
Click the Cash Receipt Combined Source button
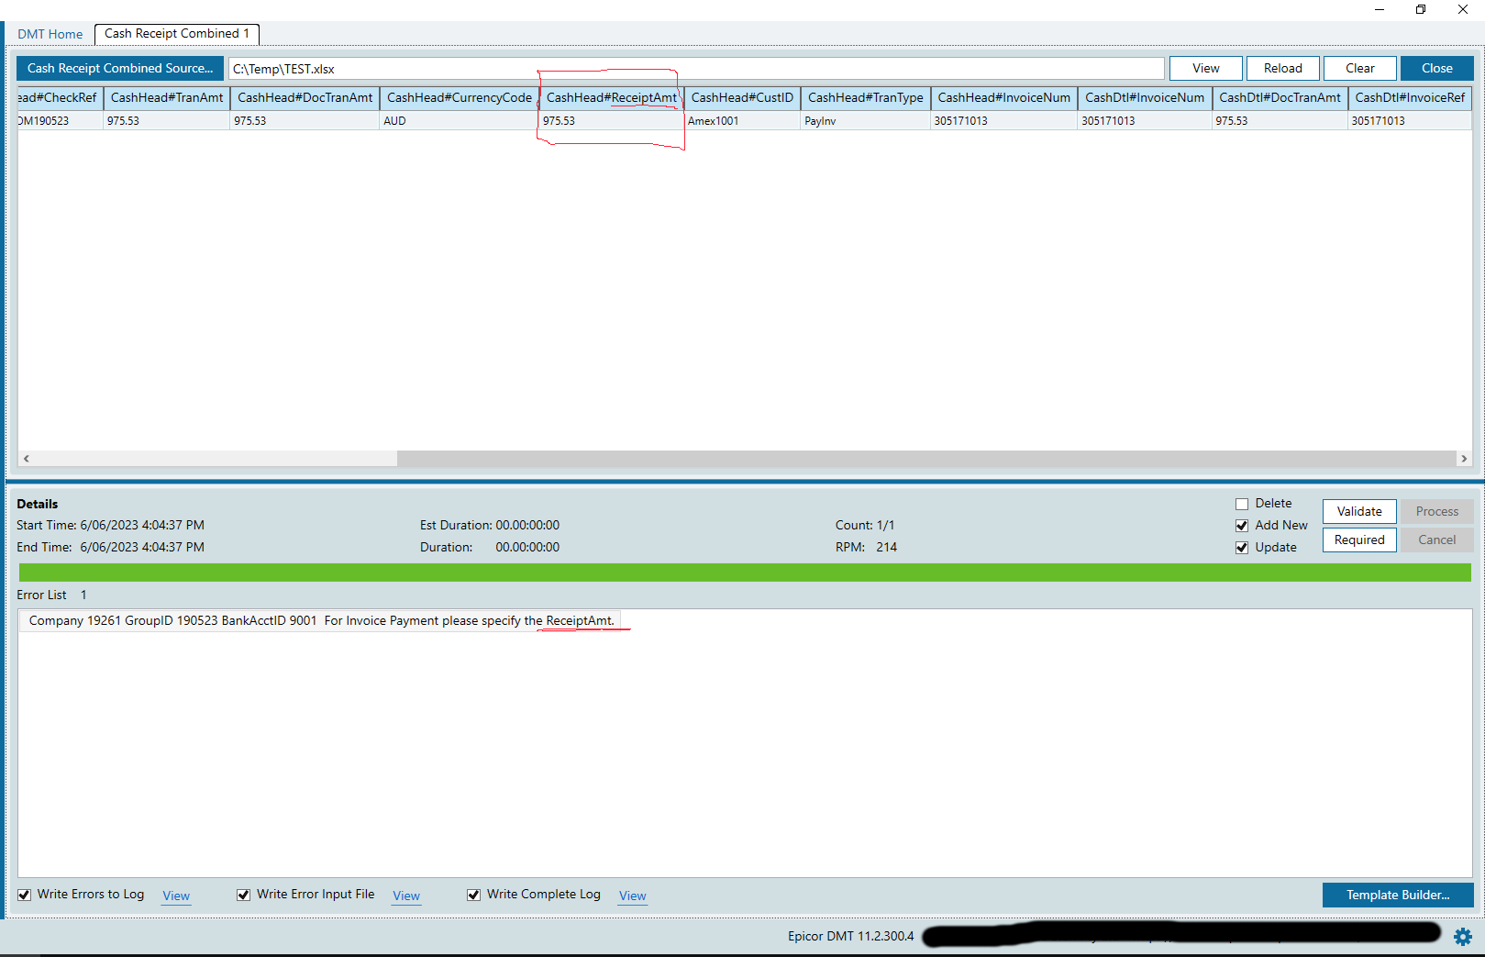(119, 68)
